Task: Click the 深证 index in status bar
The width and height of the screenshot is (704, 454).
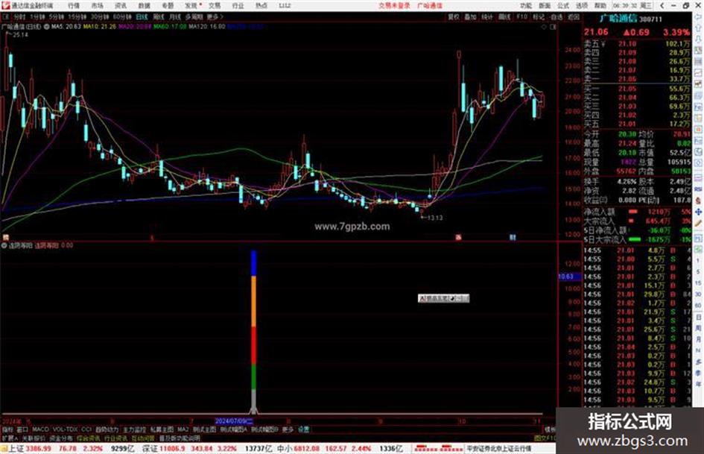Action: tap(150, 449)
